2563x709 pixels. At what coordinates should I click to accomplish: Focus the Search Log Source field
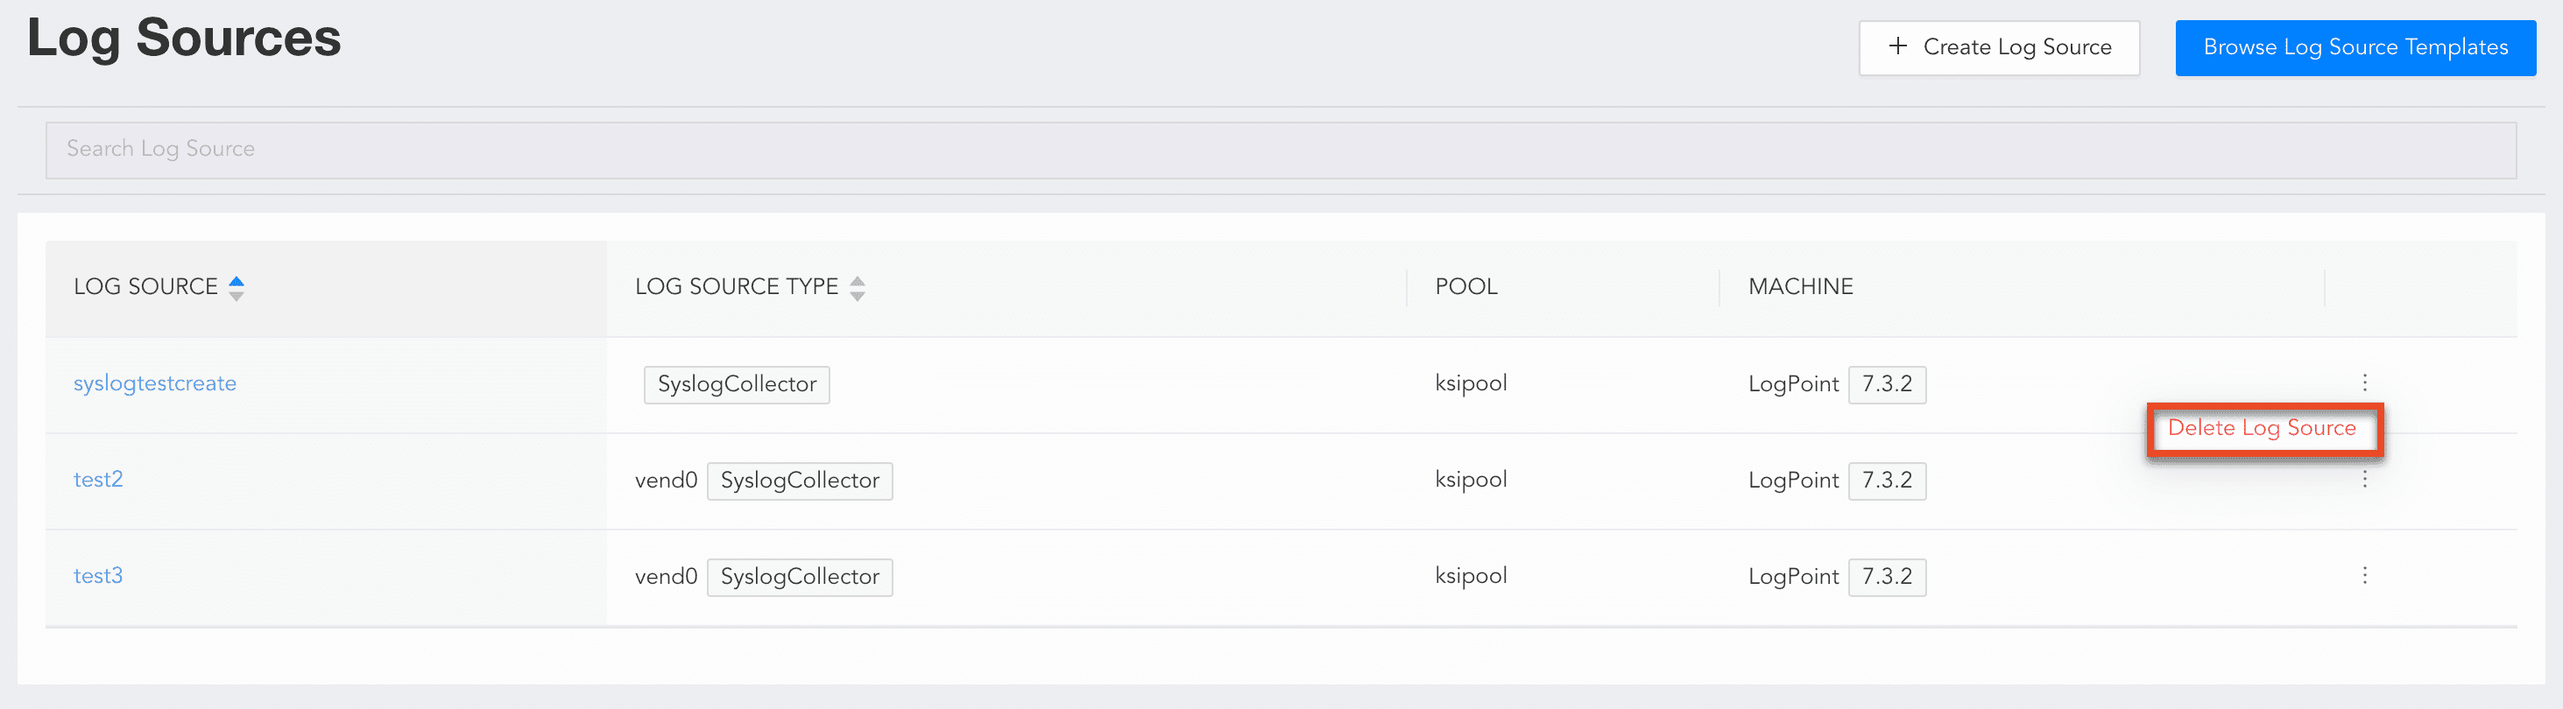click(x=1280, y=149)
